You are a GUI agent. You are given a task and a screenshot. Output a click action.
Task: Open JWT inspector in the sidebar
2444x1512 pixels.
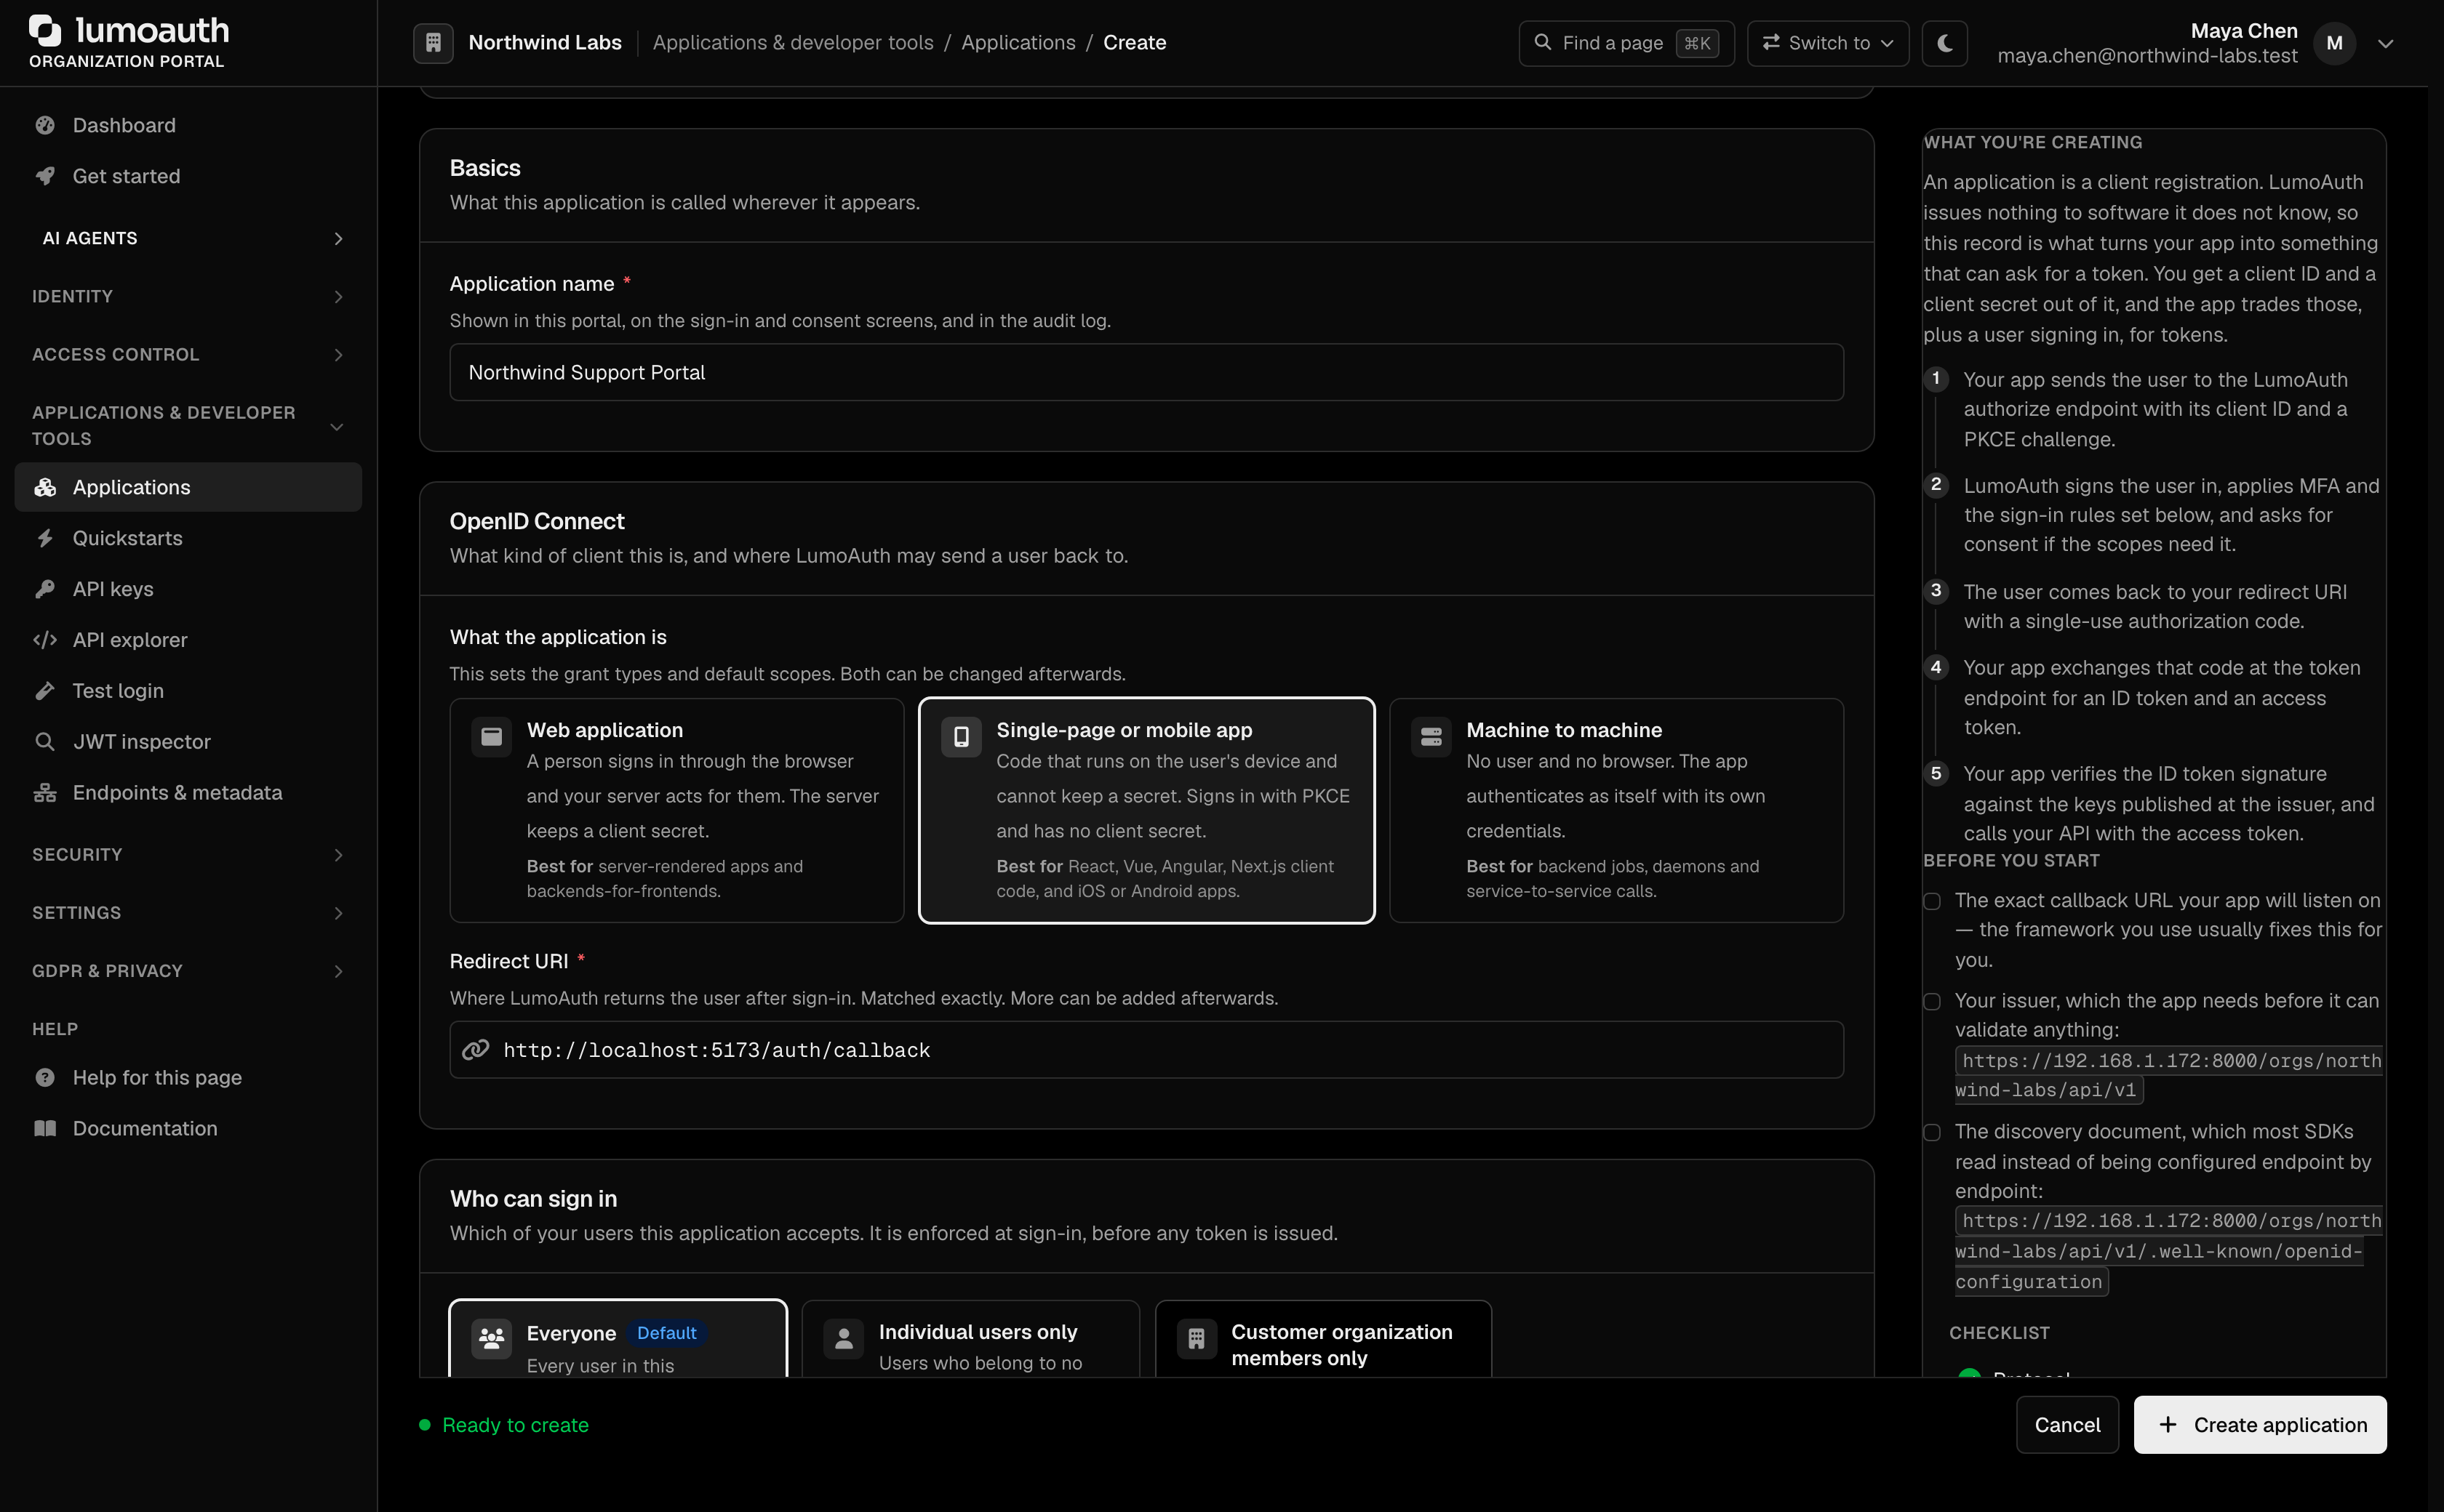click(188, 742)
